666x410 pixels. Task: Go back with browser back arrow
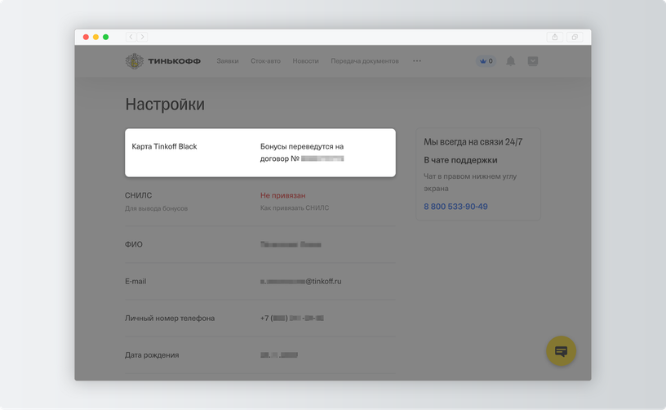click(131, 37)
